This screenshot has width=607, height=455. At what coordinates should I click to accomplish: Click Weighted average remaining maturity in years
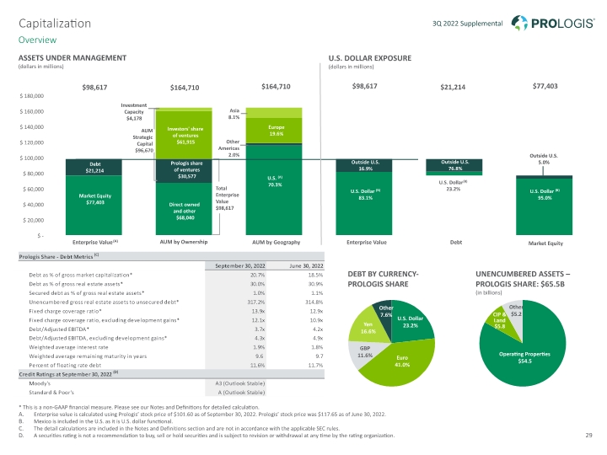pos(88,356)
